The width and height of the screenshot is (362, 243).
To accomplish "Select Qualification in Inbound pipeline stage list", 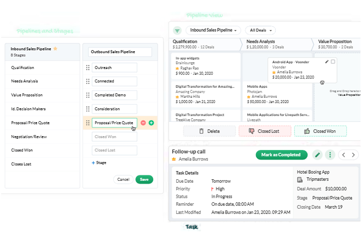I will point(42,67).
